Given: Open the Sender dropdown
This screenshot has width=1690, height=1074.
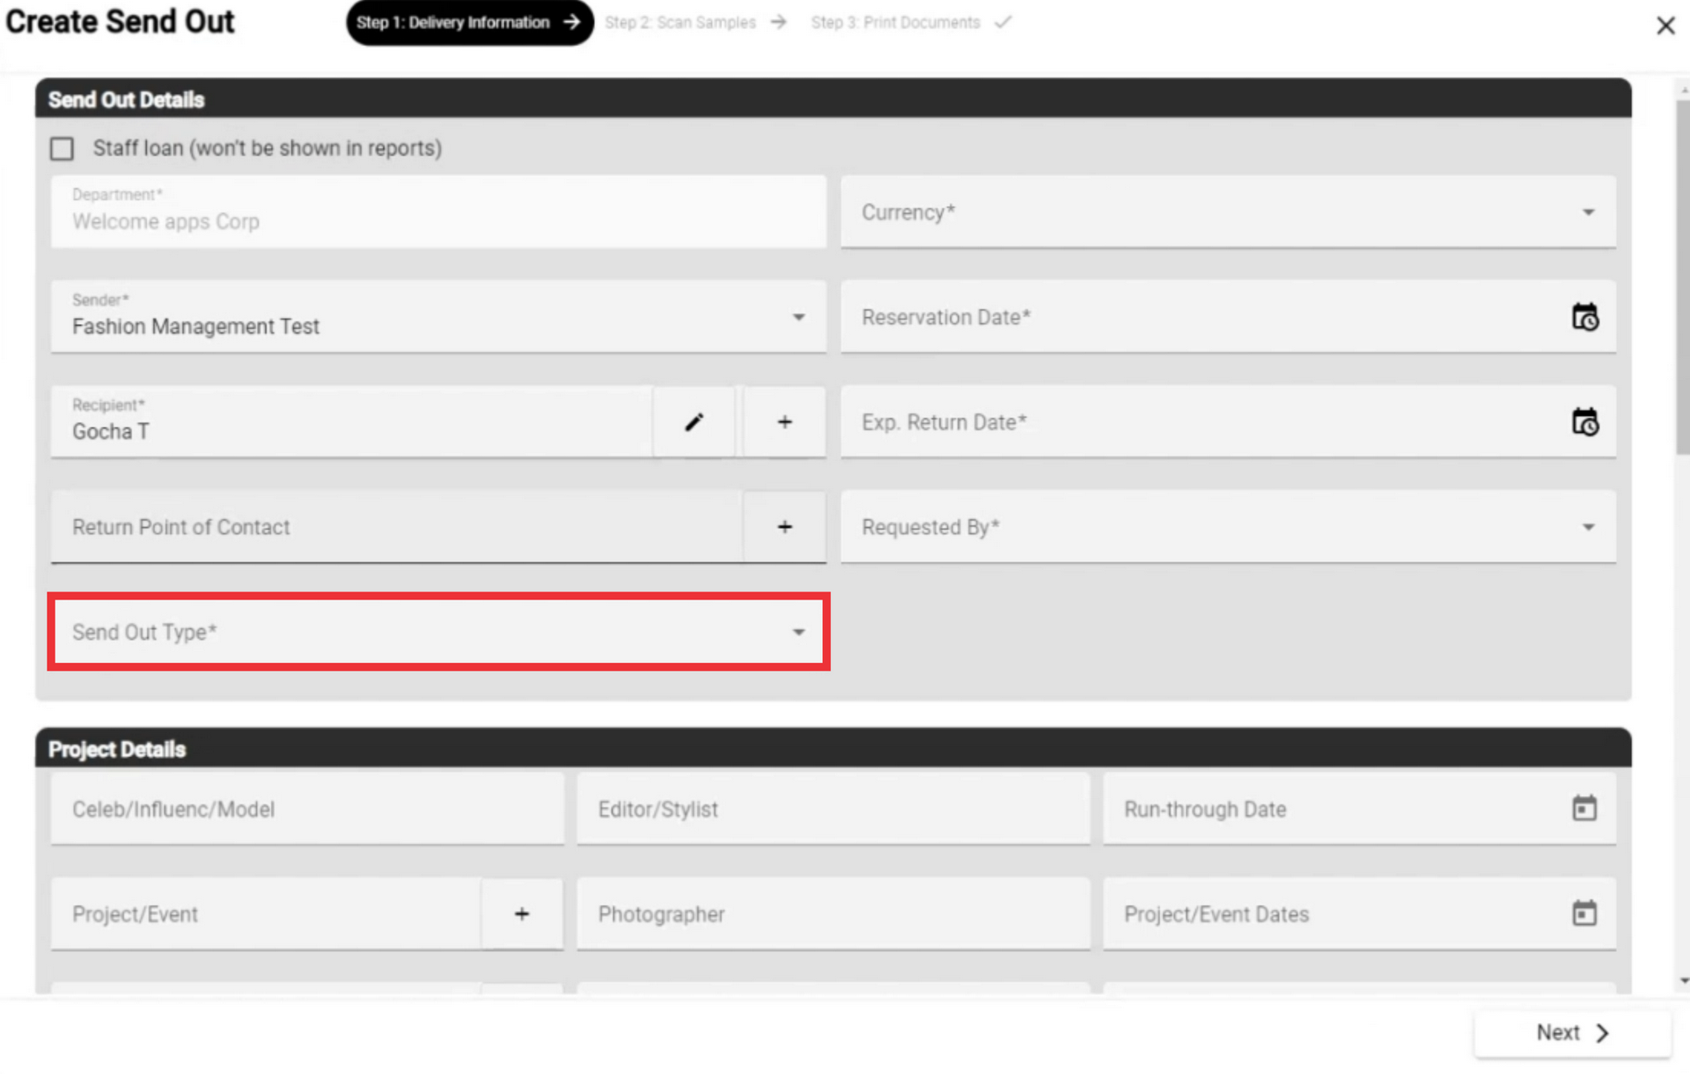Looking at the screenshot, I should point(438,317).
